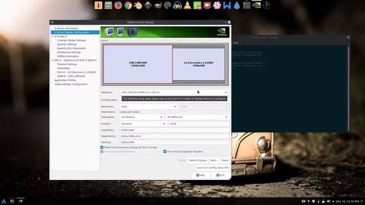Launch Firefox from the dock
The image size is (365, 205).
click(x=118, y=5)
